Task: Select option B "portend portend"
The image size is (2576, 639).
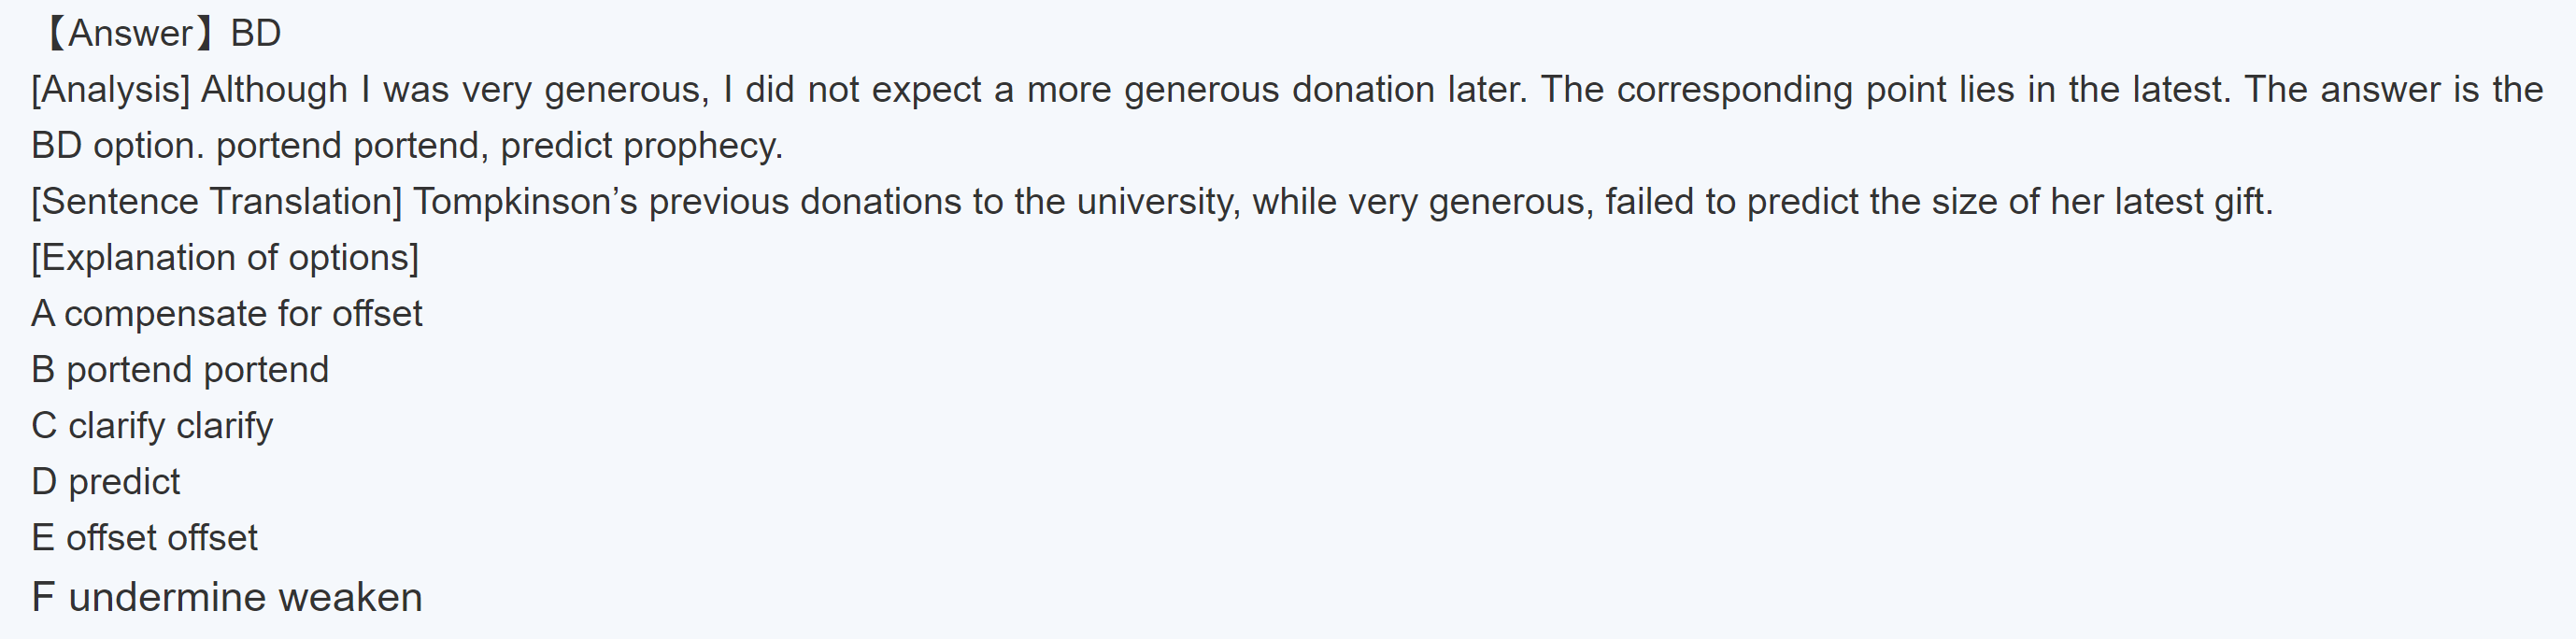Action: tap(180, 370)
